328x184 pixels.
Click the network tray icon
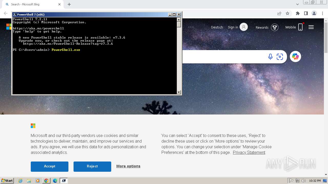tap(298, 181)
